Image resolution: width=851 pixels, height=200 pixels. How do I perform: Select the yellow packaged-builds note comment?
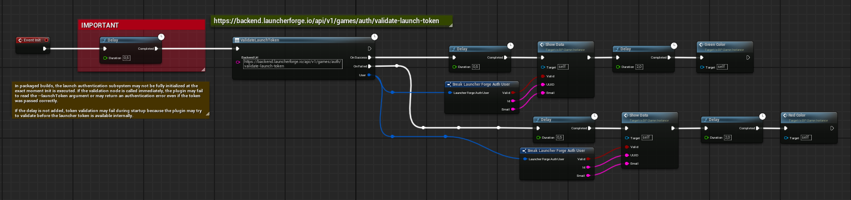coord(111,99)
